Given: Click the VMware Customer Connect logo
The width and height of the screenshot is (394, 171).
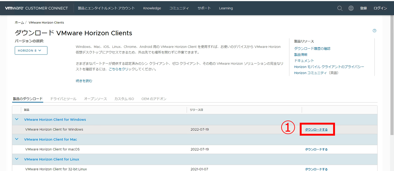Looking at the screenshot, I should point(36,8).
